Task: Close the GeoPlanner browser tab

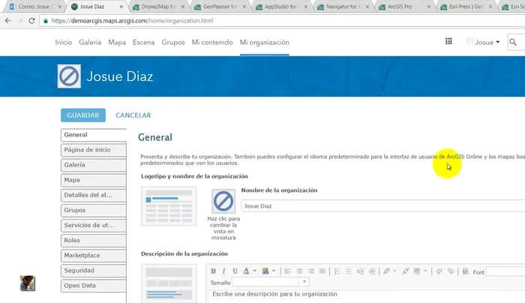Action: 244,7
